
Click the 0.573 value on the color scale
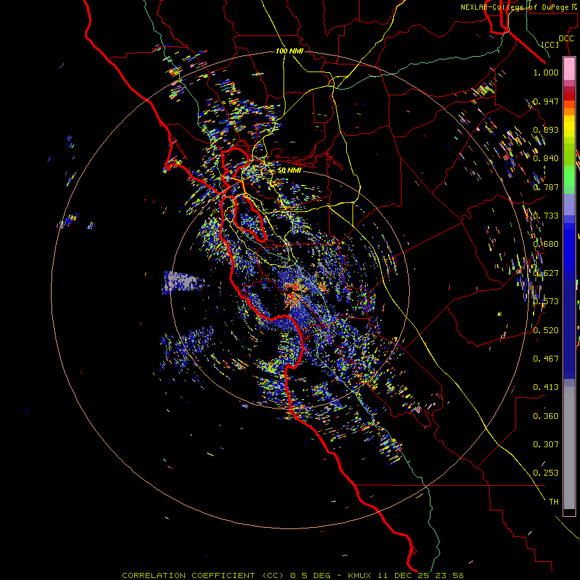546,302
